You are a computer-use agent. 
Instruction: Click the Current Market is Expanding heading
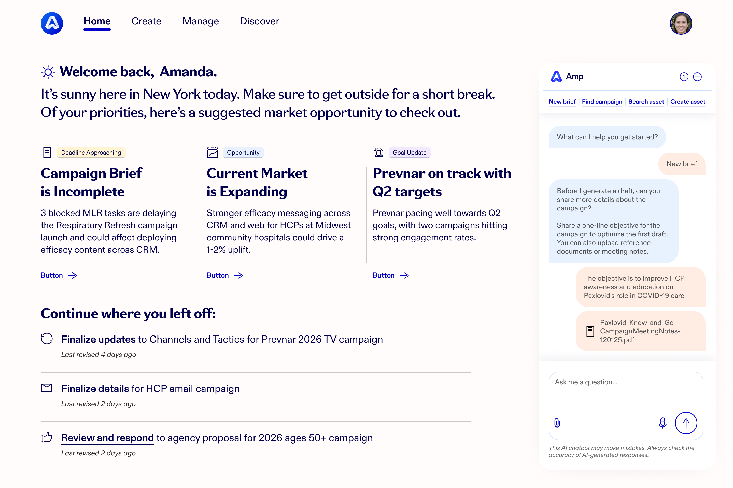(257, 182)
